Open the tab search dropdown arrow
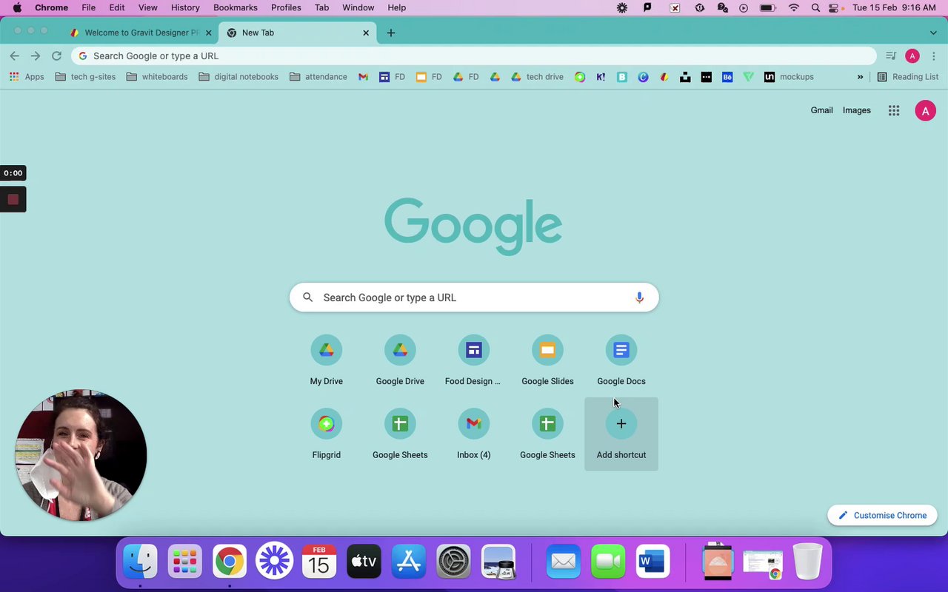 point(933,33)
